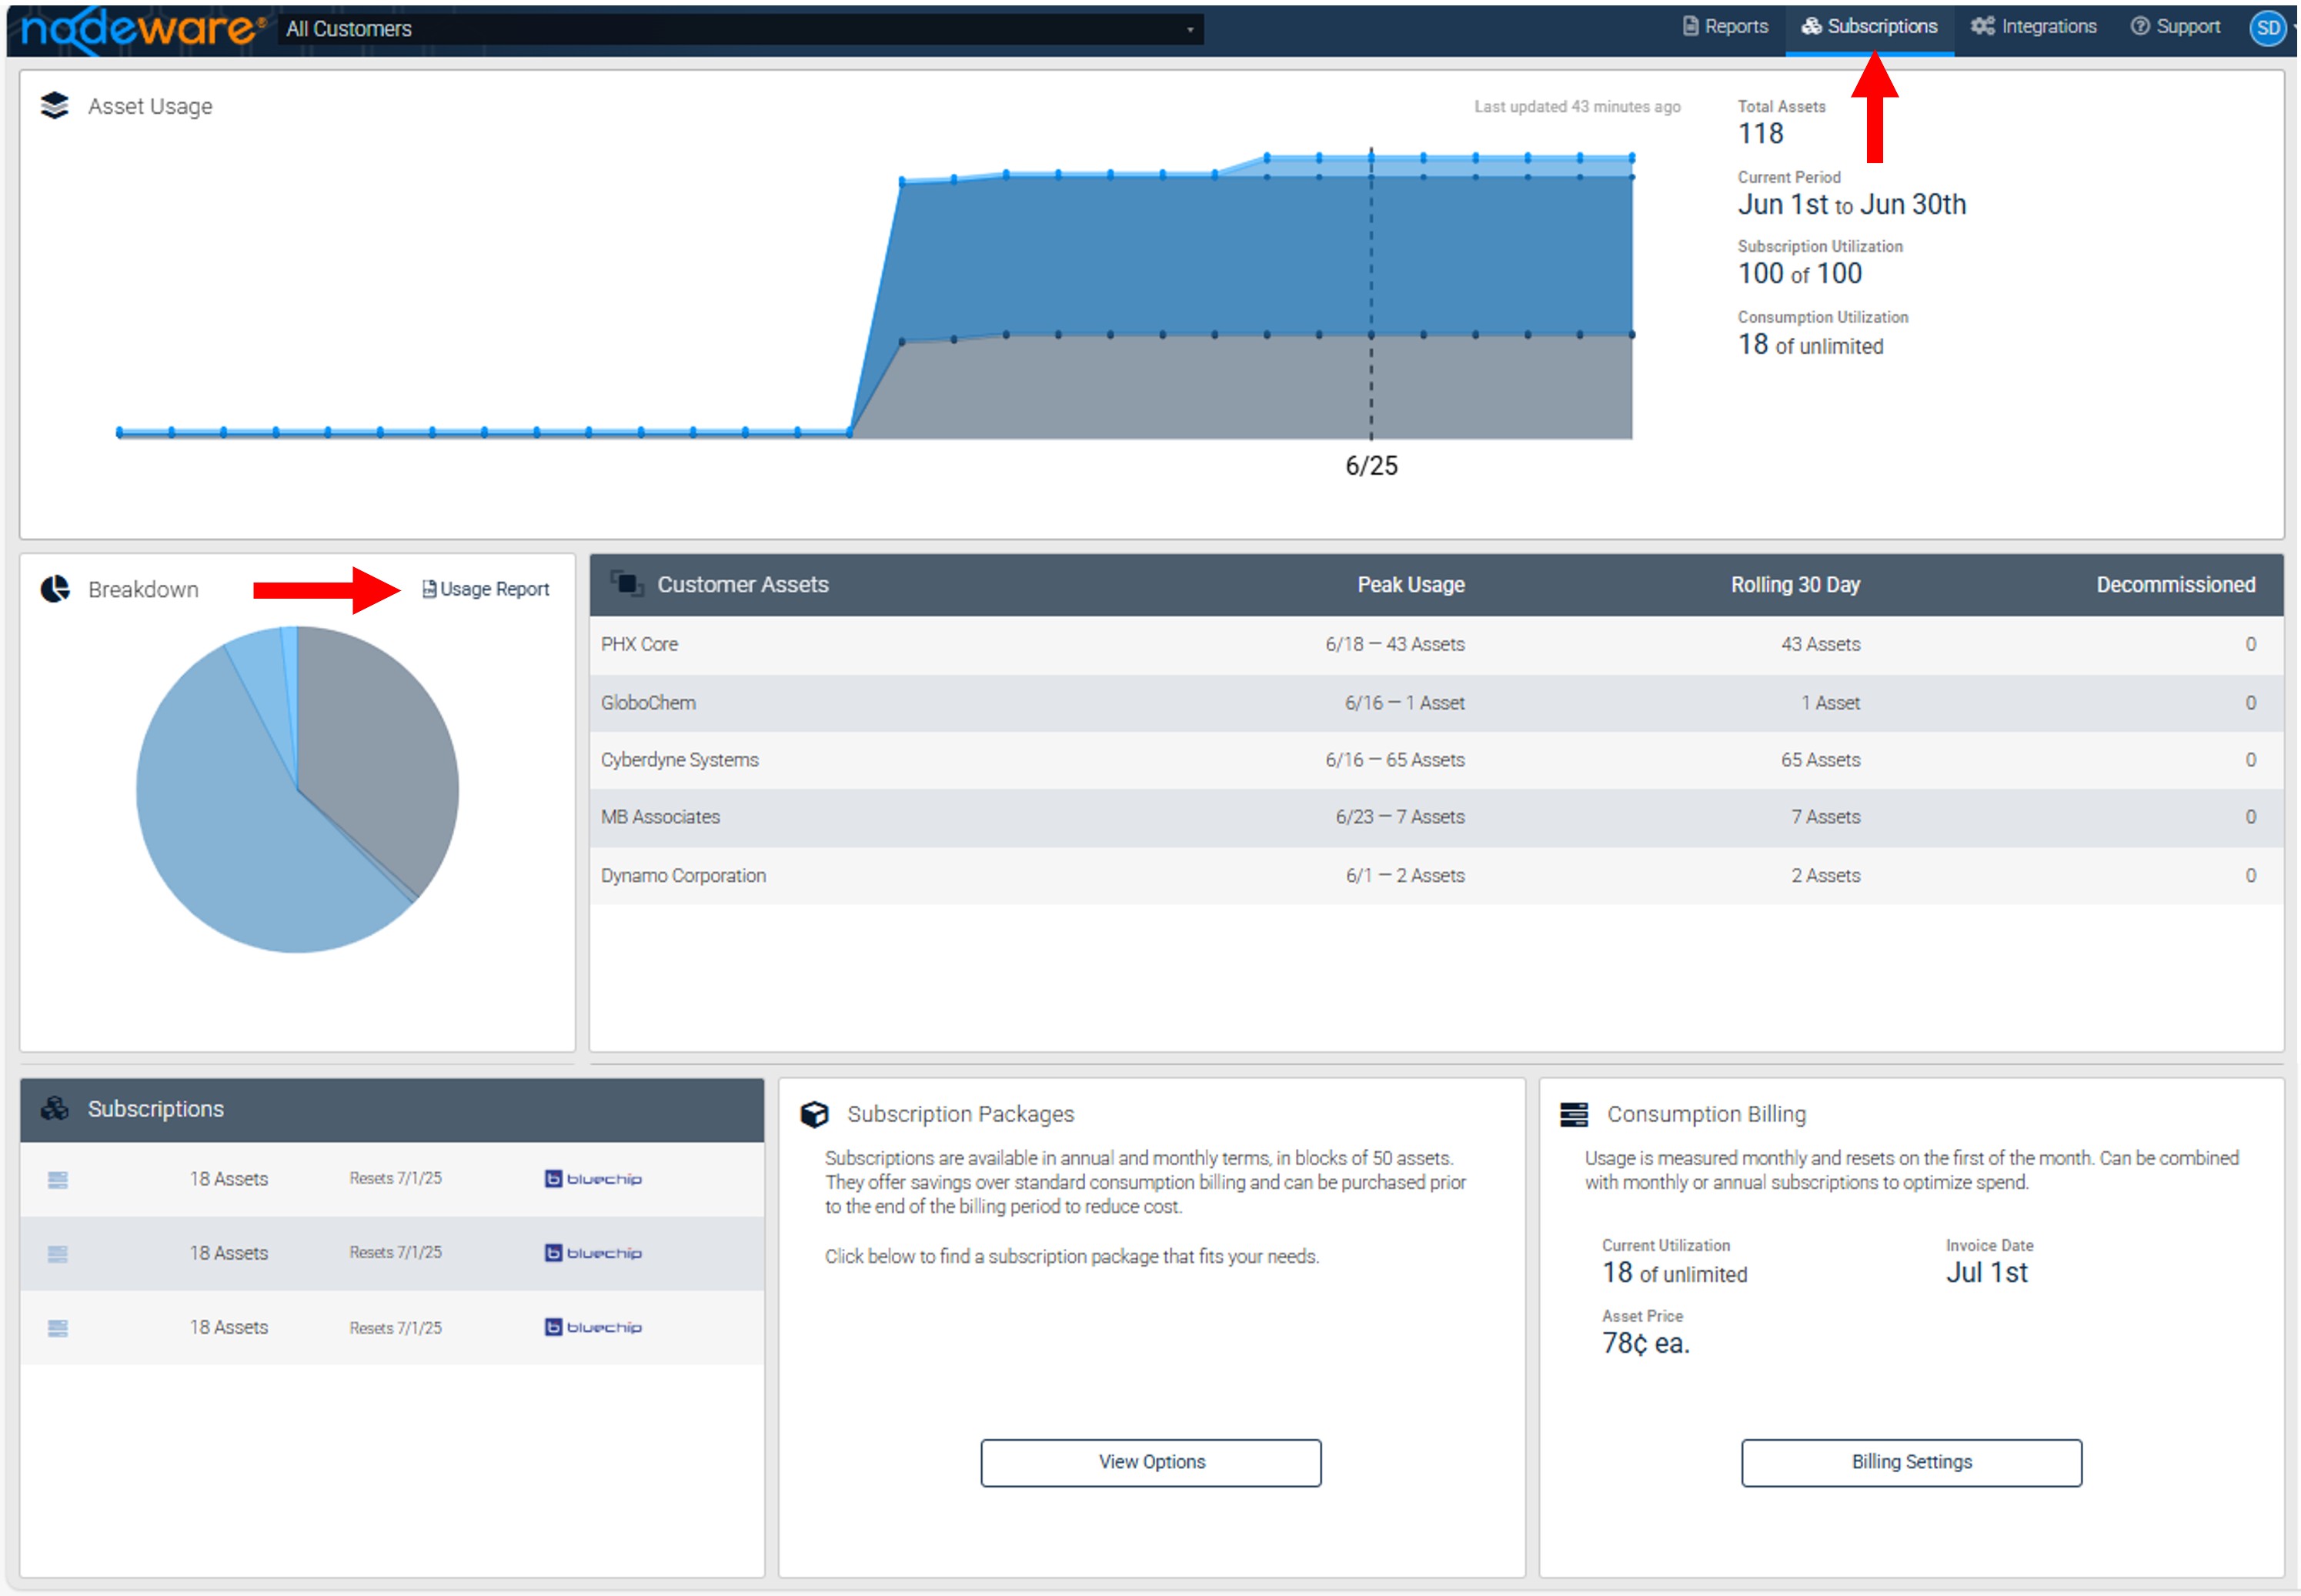Click the 6/25 chart marker label
Image resolution: width=2301 pixels, height=1596 pixels.
(x=1371, y=466)
